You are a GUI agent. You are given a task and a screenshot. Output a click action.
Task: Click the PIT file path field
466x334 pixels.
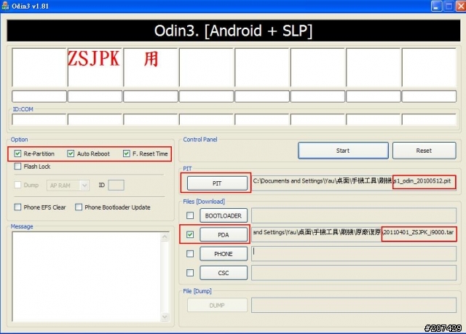354,183
